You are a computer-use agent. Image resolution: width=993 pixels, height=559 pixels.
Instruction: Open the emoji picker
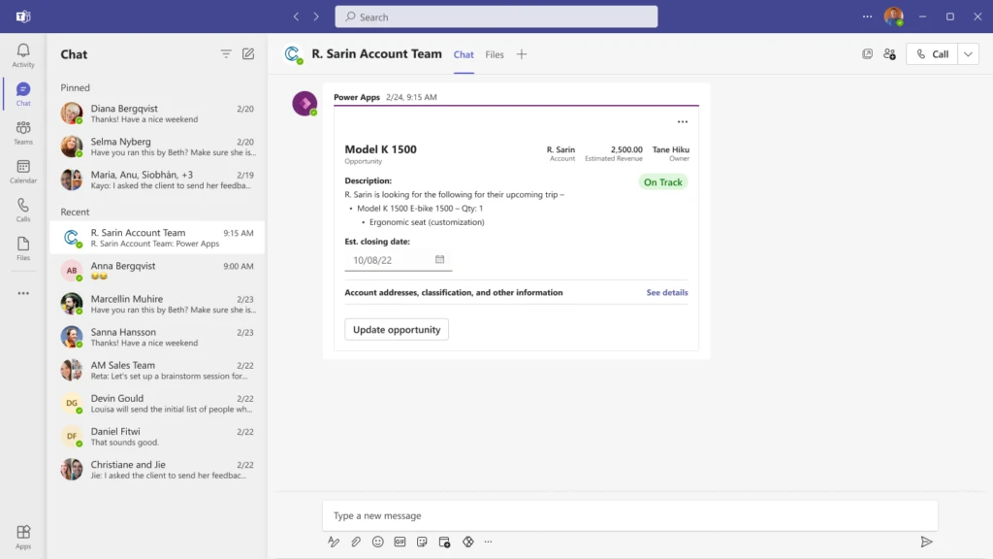tap(377, 542)
